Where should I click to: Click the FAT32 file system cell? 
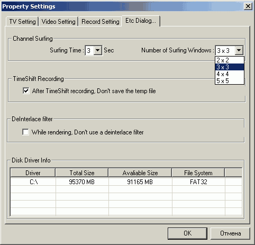(x=198, y=182)
